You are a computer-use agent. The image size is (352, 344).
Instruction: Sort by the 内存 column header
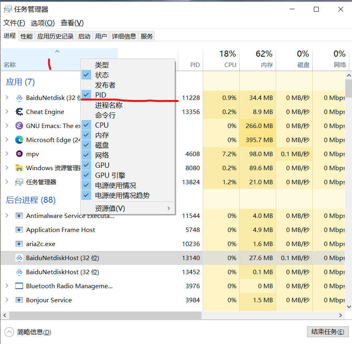(258, 60)
